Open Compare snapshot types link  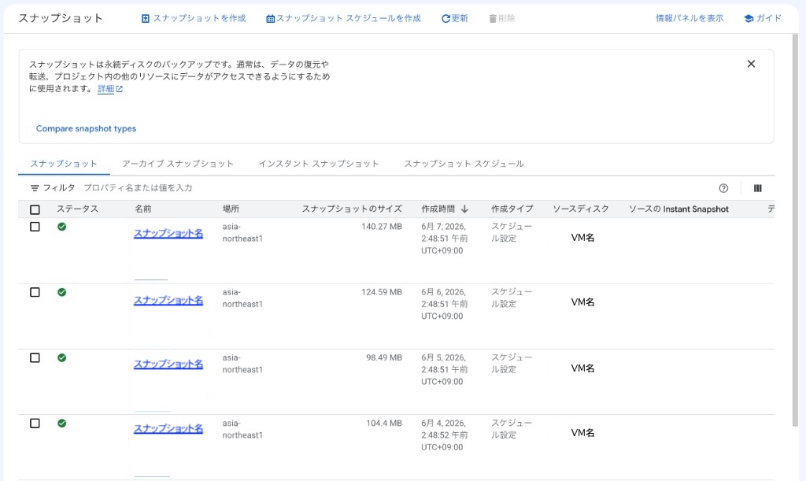86,128
